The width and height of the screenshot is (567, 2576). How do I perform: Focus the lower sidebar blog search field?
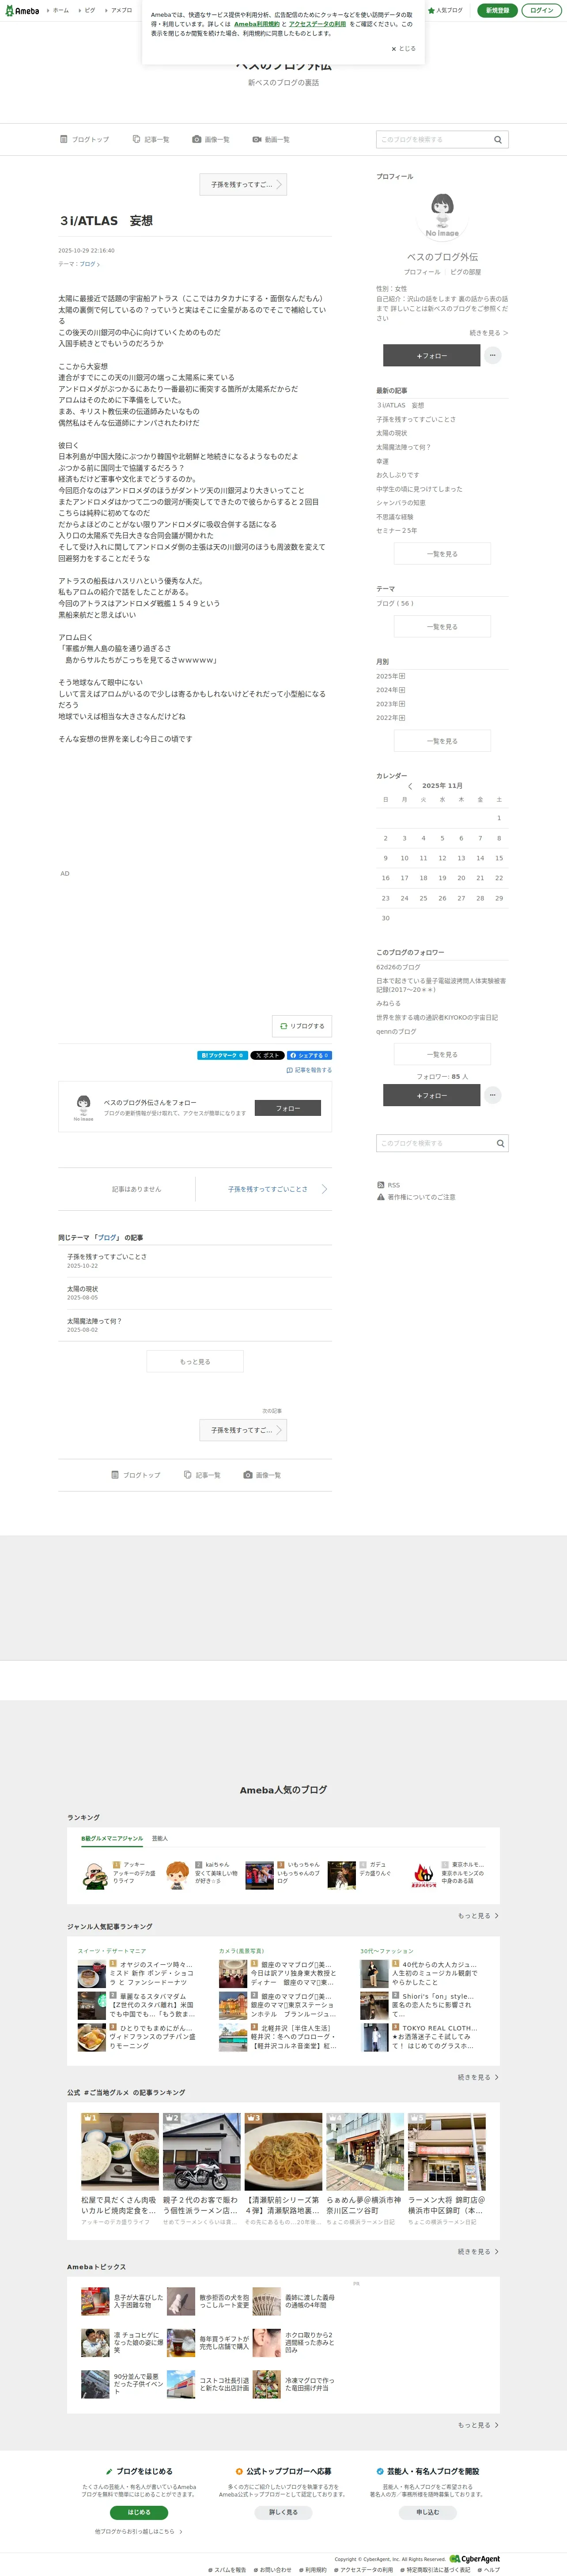(x=433, y=1142)
